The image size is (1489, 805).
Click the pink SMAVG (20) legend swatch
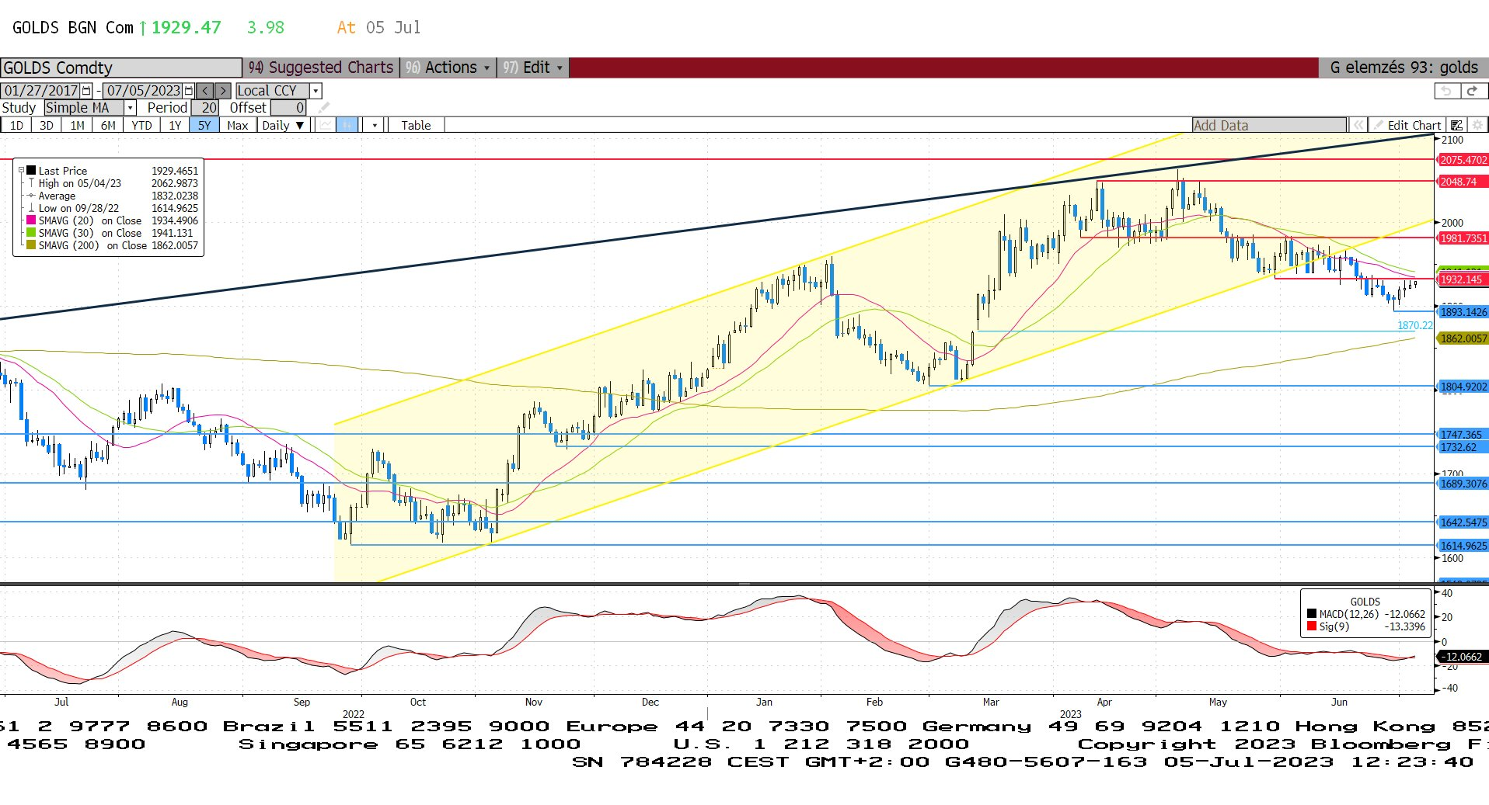pyautogui.click(x=31, y=220)
